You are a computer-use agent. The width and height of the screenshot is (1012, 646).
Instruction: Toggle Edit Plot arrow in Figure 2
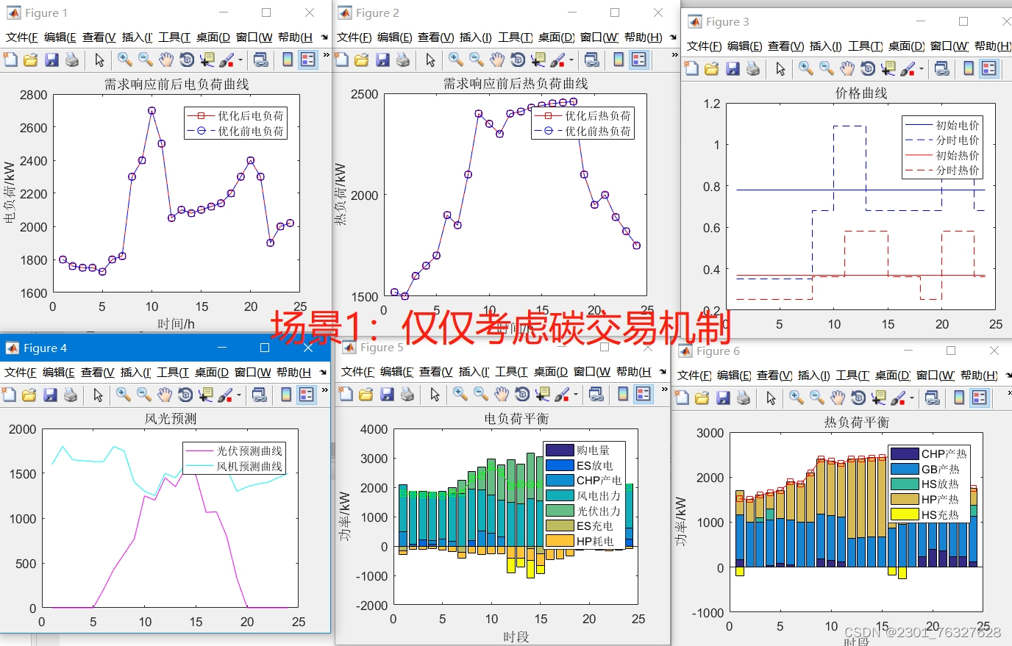click(x=430, y=60)
